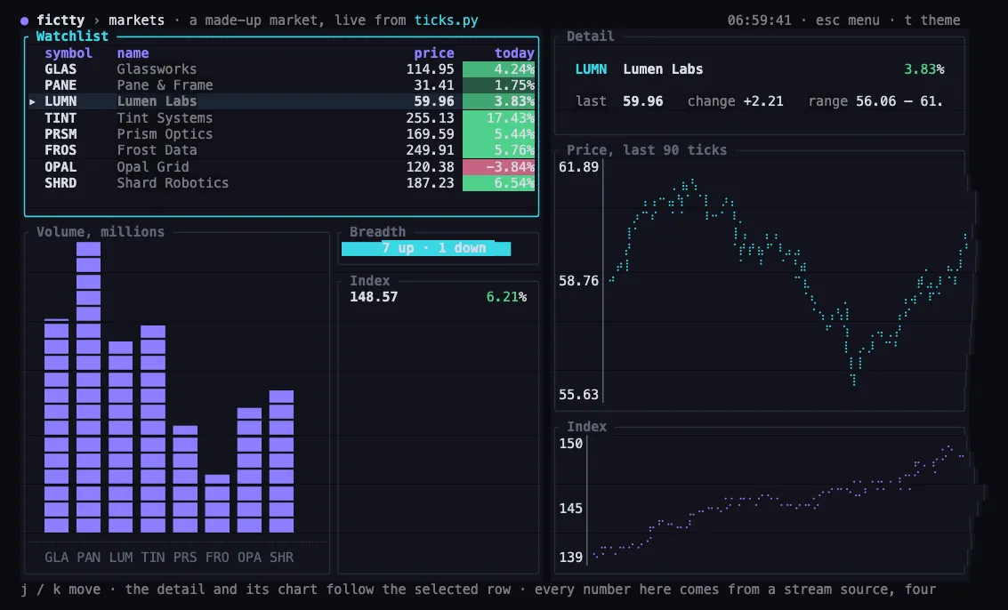Image resolution: width=1008 pixels, height=610 pixels.
Task: Click the esc menu hint
Action: pos(847,20)
